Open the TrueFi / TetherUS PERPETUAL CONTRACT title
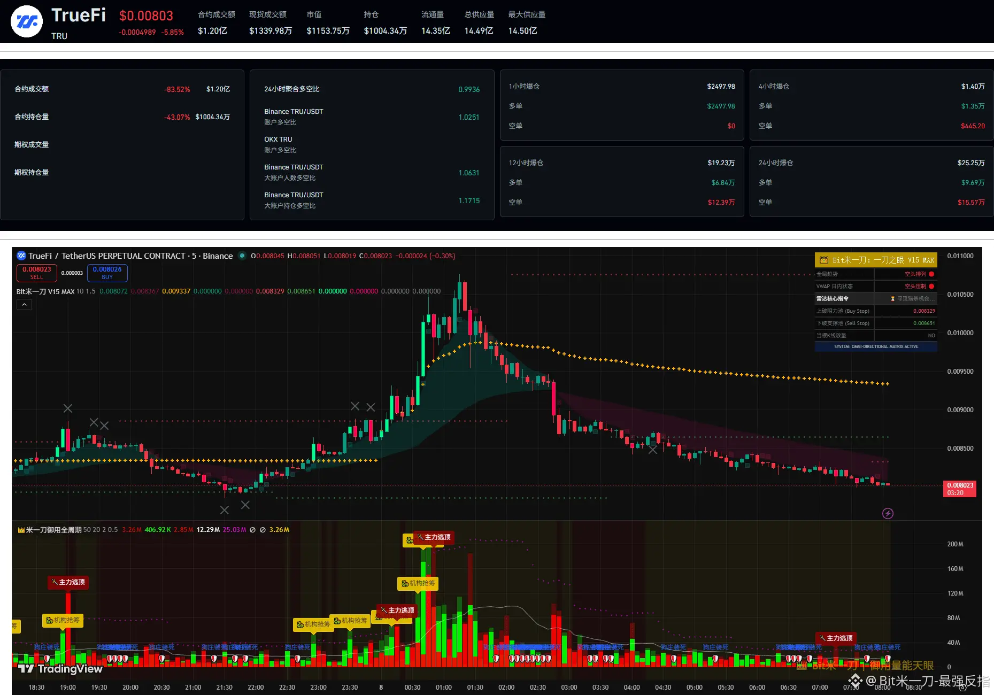Viewport: 994px width, 695px height. 130,256
